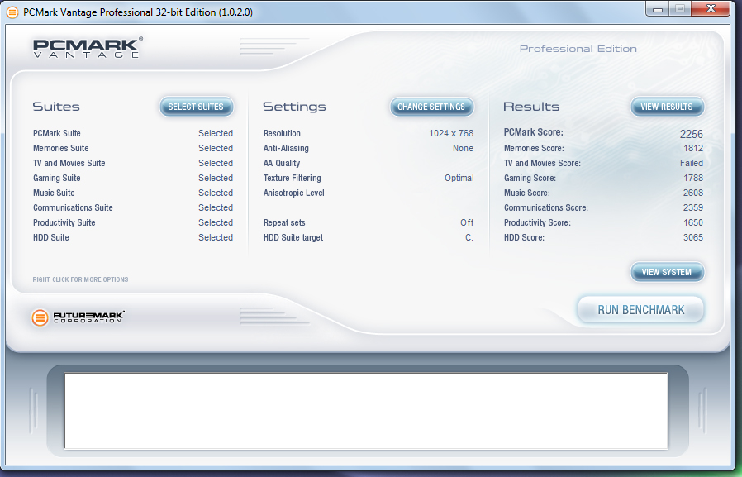Close the PCMark Vantage window
The height and width of the screenshot is (477, 742).
click(x=711, y=8)
